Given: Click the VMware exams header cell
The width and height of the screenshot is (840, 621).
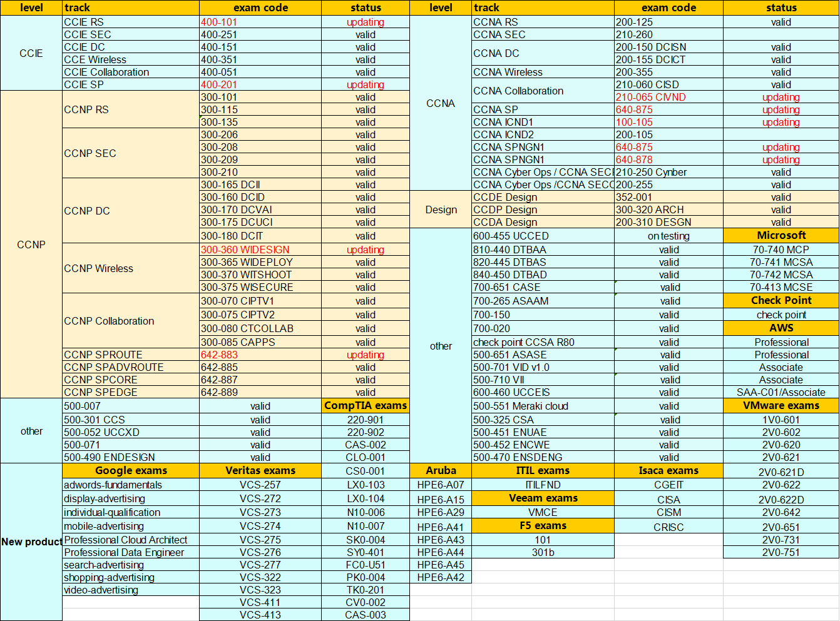Looking at the screenshot, I should point(781,405).
